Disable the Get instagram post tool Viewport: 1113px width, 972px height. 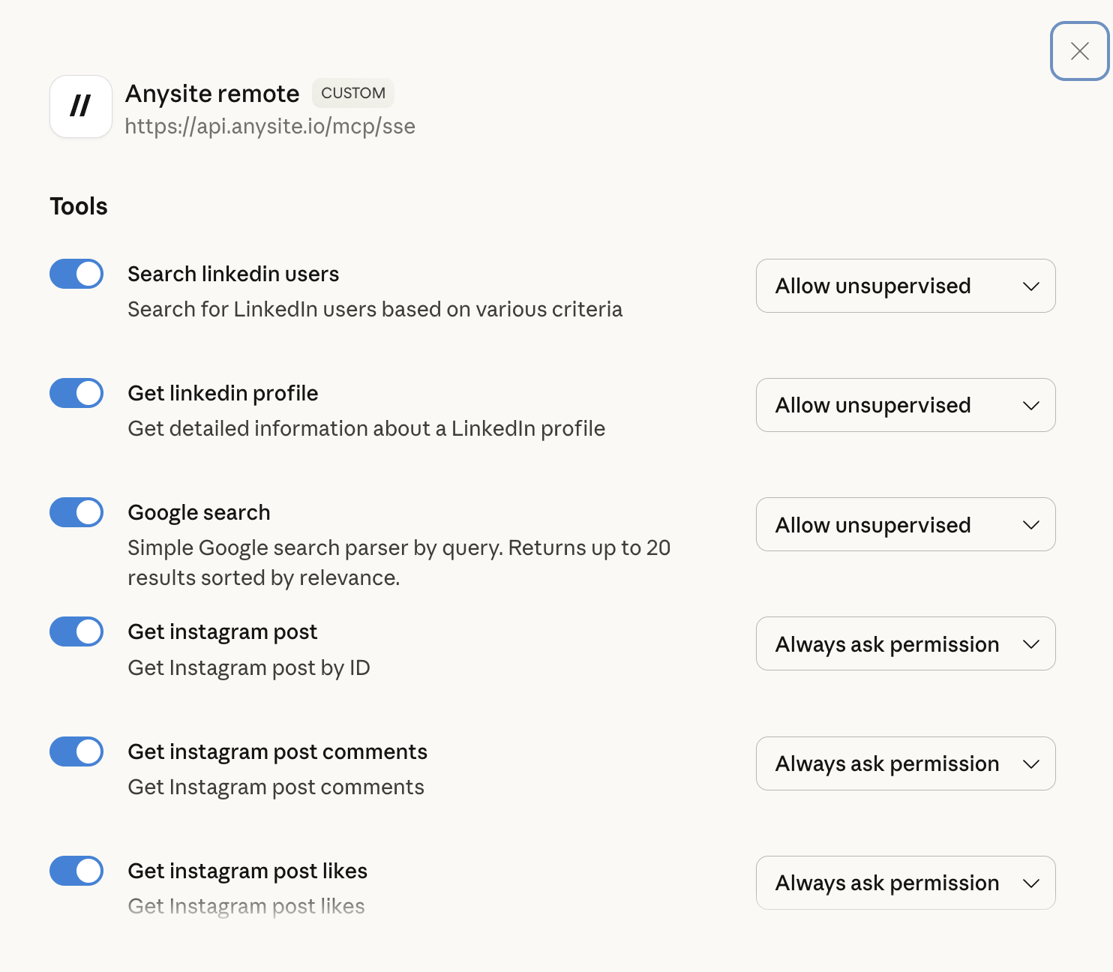tap(76, 631)
